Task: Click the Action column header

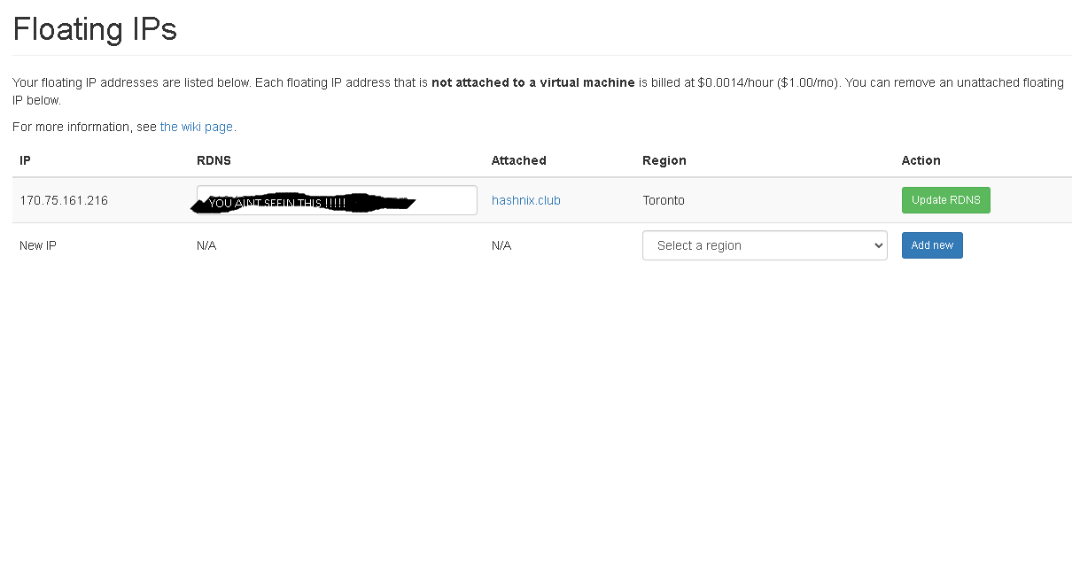Action: click(921, 160)
